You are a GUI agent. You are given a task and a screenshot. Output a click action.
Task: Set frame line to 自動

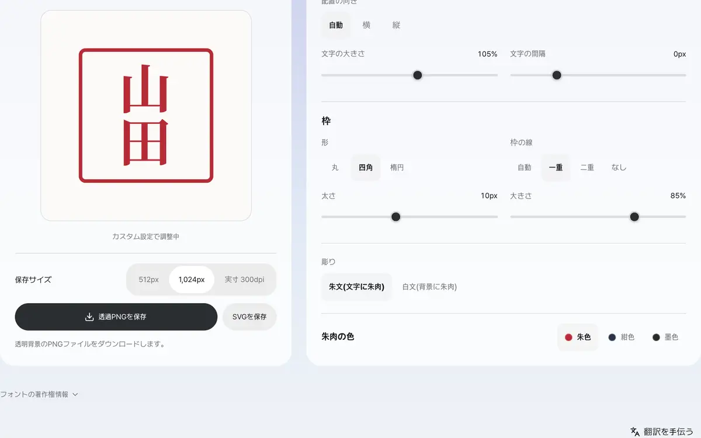point(525,168)
